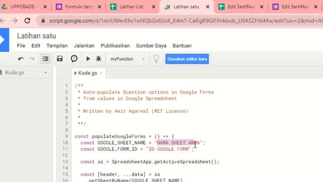This screenshot has width=323, height=182.
Task: Start debugging with the bug icon
Action: 99,59
